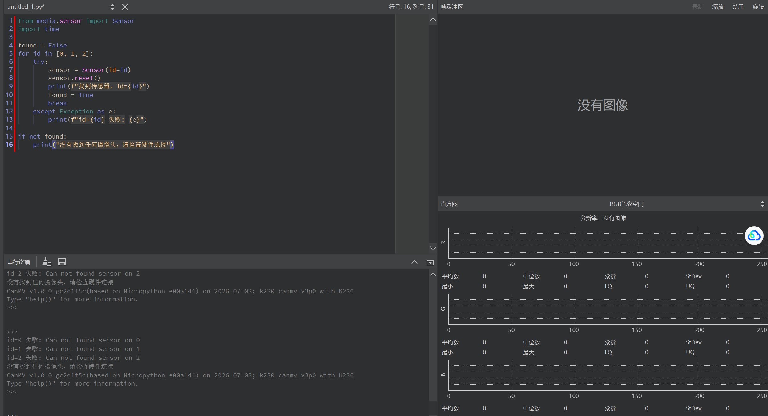Click the 录制 record button

[x=698, y=7]
